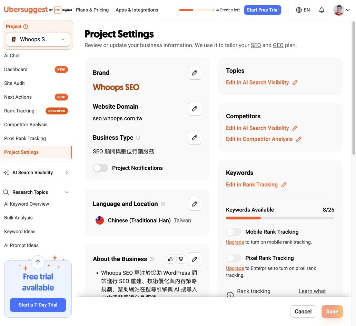Open AI Prompt Ideas in sidebar

point(21,245)
